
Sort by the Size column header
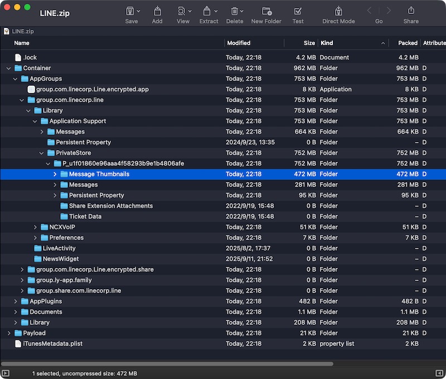(309, 43)
